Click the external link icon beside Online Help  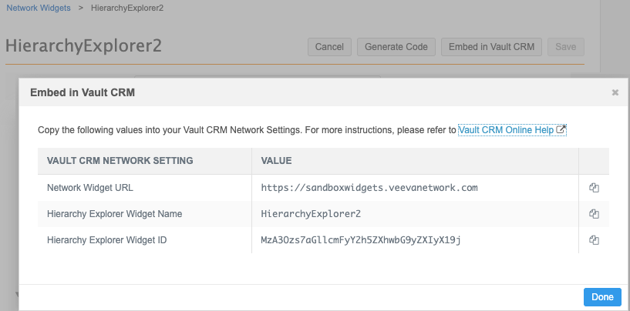[x=561, y=129]
